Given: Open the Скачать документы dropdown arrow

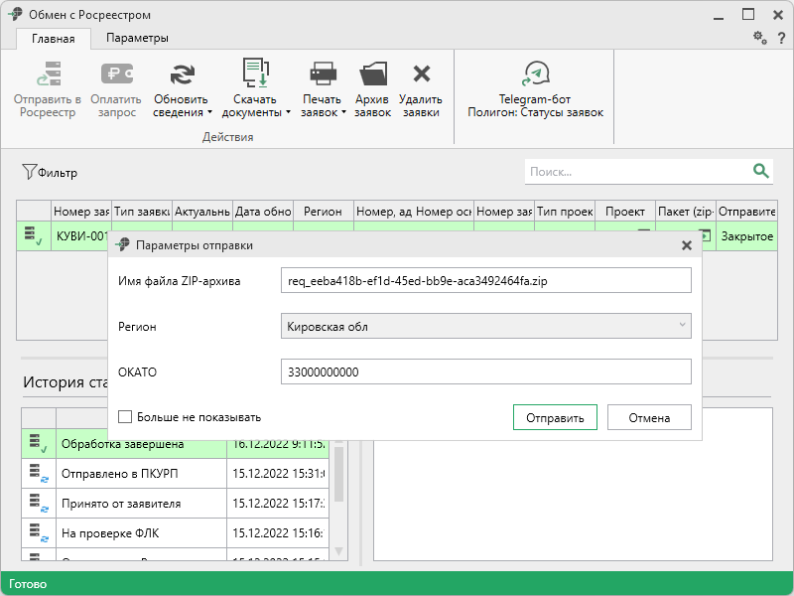Looking at the screenshot, I should coord(289,112).
